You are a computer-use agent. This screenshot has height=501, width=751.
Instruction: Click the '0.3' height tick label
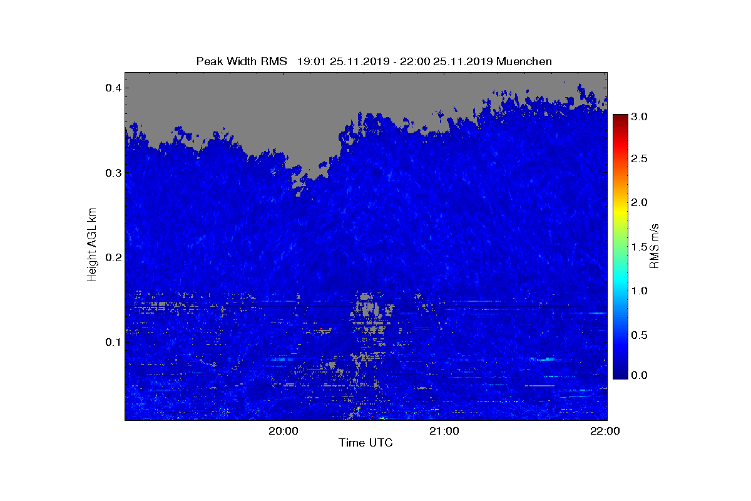tap(113, 172)
